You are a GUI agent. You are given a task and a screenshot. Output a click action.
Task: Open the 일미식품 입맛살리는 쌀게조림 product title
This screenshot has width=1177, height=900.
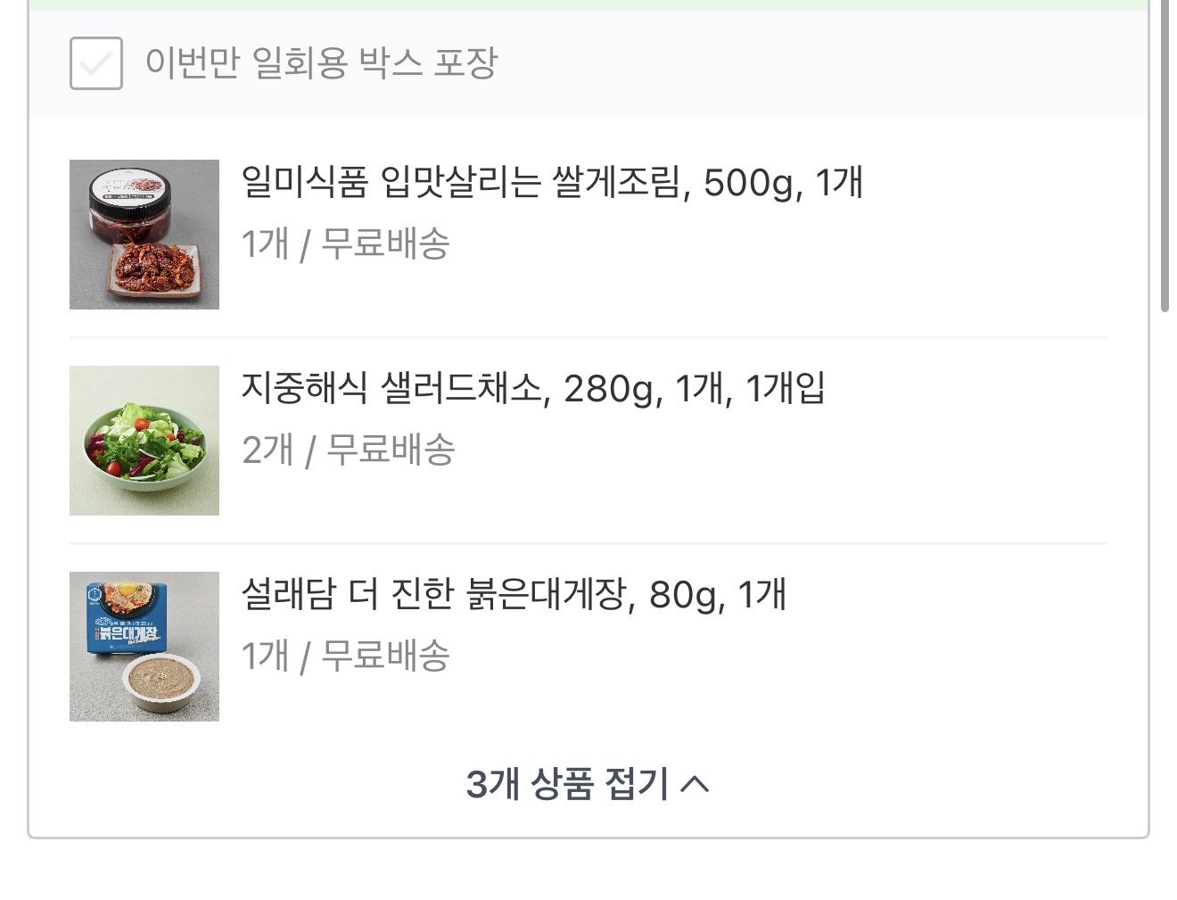pyautogui.click(x=551, y=183)
